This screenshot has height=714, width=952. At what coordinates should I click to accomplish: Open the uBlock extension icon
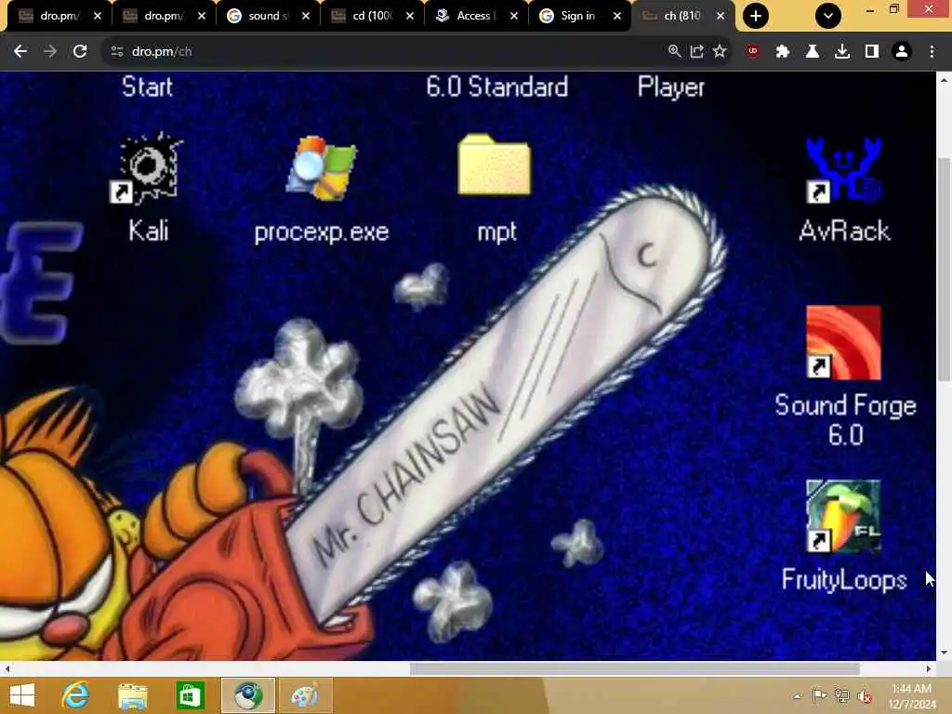point(753,52)
